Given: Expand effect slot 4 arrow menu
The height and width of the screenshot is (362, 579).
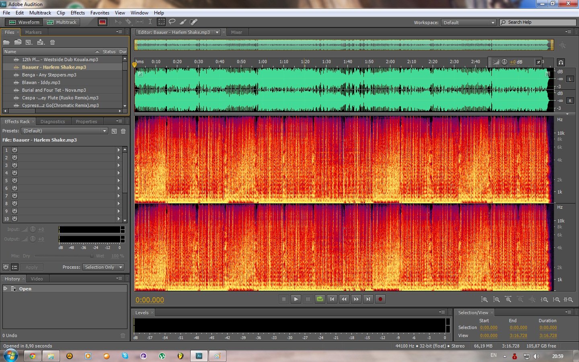Looking at the screenshot, I should coord(119,173).
